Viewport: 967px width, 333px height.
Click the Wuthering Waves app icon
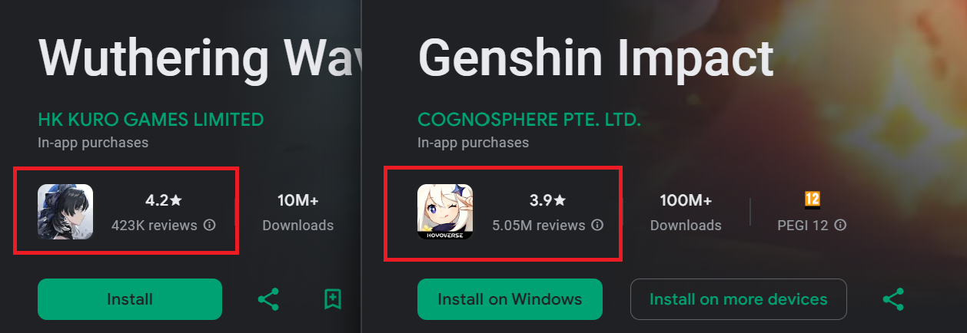click(x=65, y=212)
